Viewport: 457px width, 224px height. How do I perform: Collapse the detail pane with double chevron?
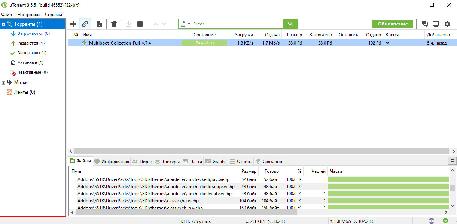452,160
